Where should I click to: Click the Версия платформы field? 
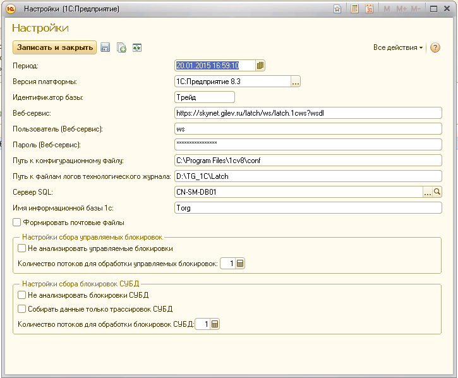click(233, 82)
